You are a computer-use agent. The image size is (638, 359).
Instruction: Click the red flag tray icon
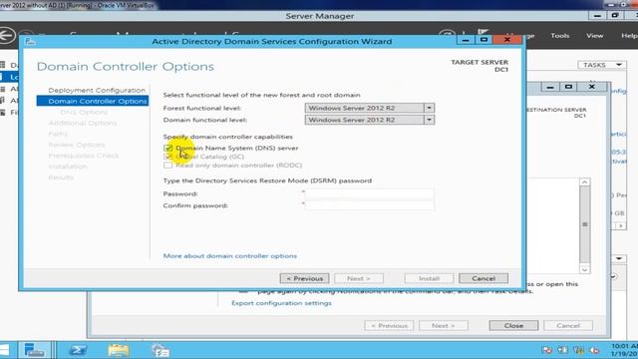(x=547, y=350)
